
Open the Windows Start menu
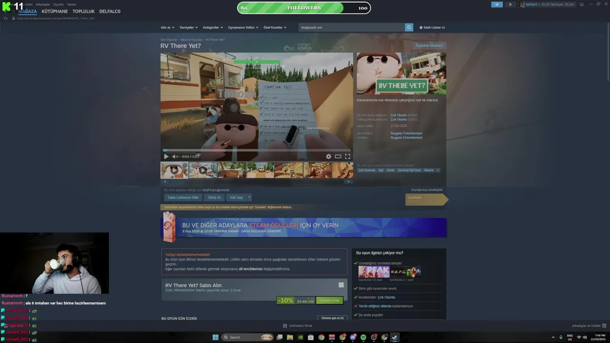point(215,337)
